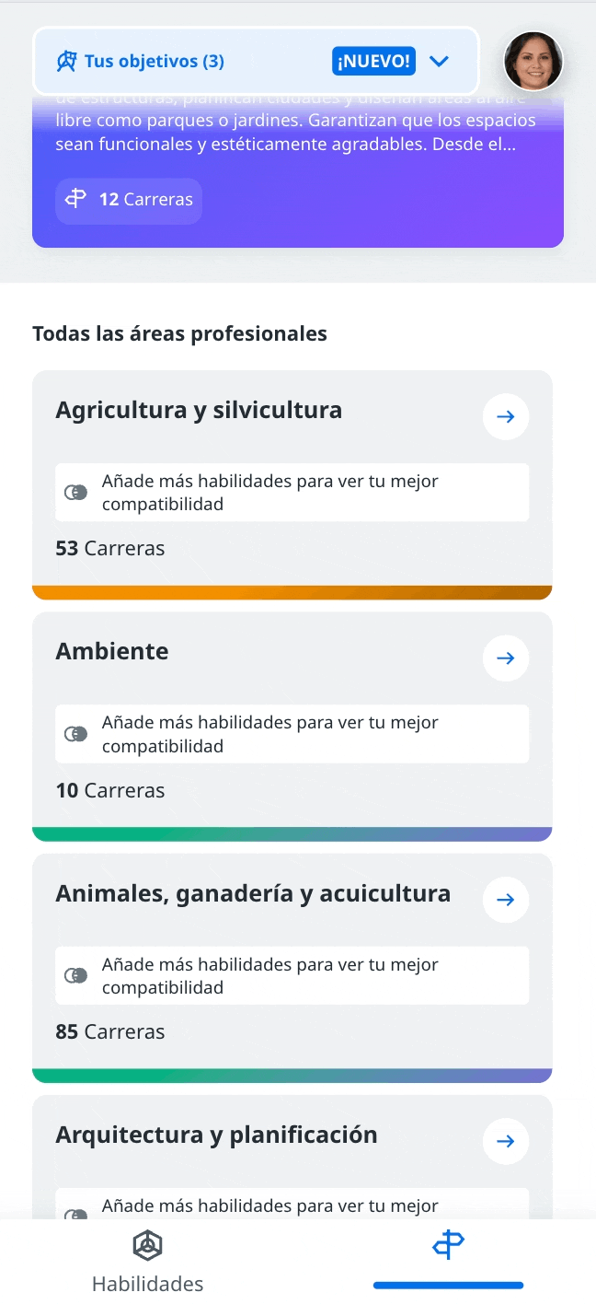596x1304 pixels.
Task: Select the Agricultura y silvicultura heading
Action: [199, 410]
